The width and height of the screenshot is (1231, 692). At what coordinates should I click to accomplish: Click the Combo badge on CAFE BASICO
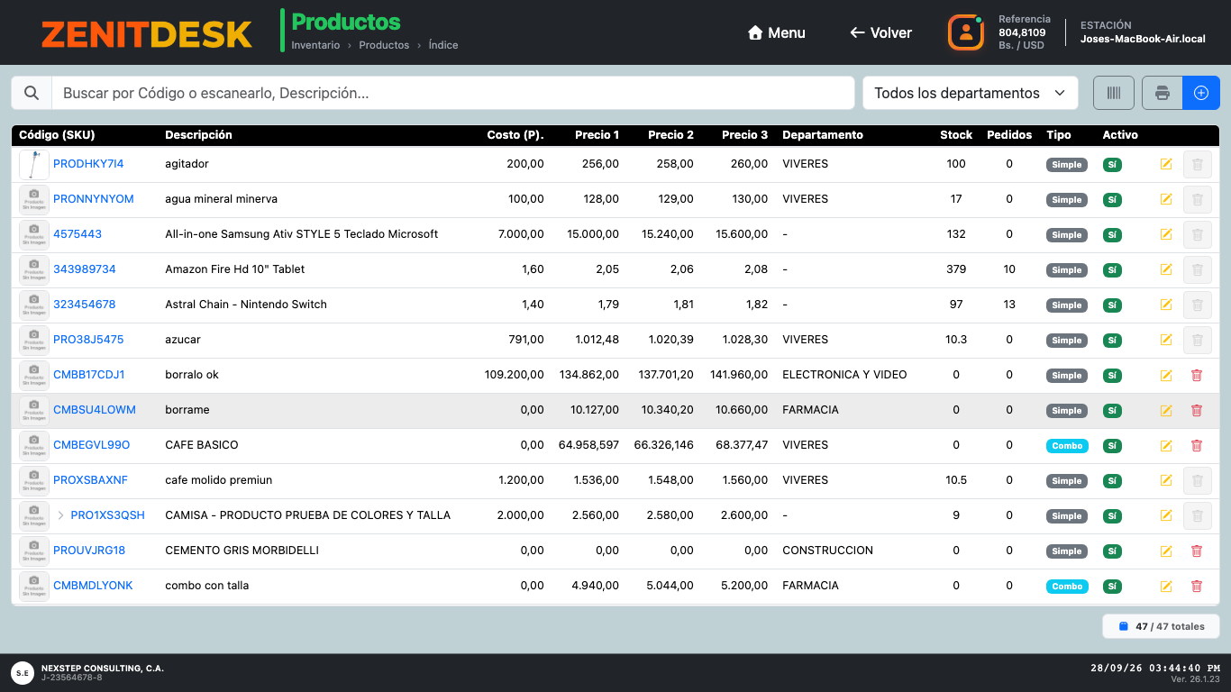click(1067, 446)
